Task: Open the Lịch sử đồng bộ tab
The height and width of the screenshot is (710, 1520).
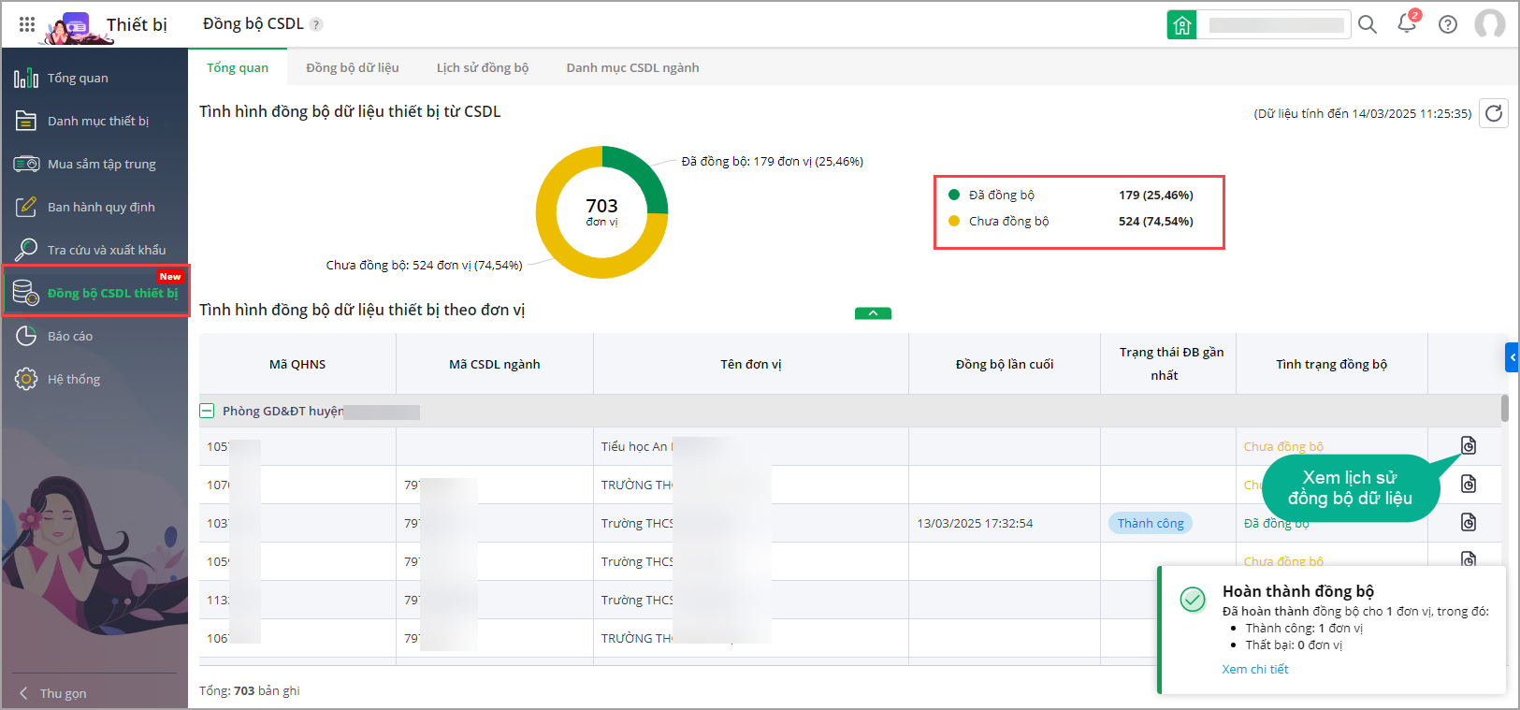Action: point(482,67)
